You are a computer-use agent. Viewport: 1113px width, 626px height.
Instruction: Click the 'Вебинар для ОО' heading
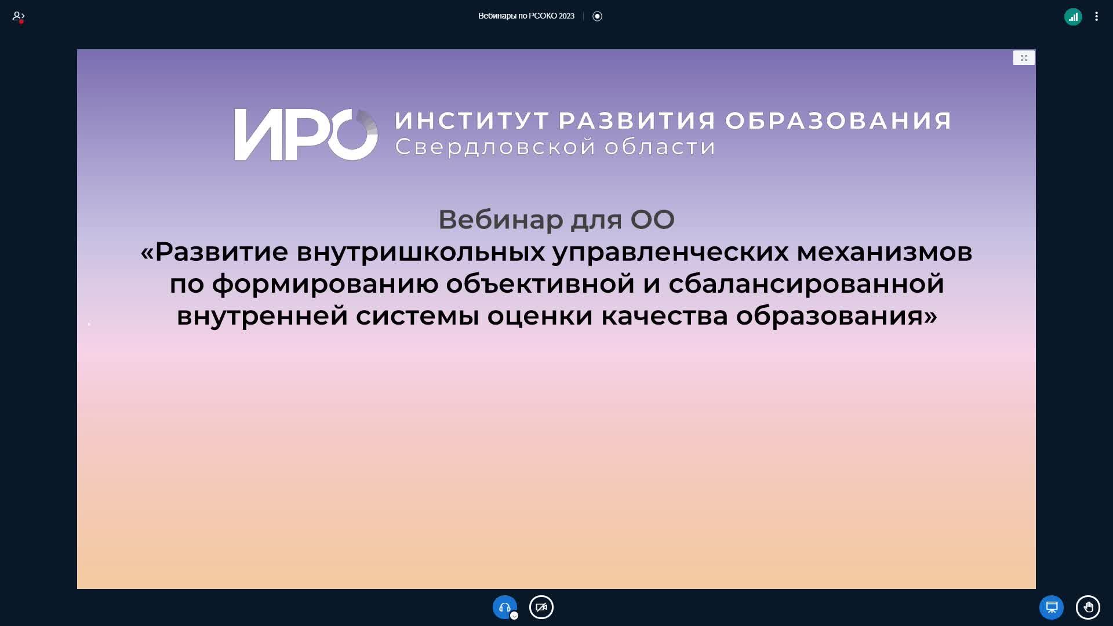tap(556, 220)
